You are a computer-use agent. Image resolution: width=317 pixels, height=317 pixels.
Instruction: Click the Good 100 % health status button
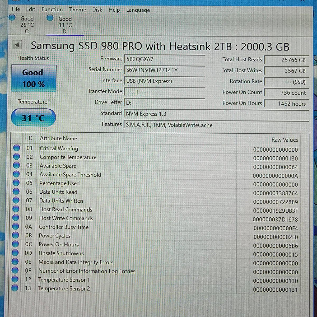34,78
